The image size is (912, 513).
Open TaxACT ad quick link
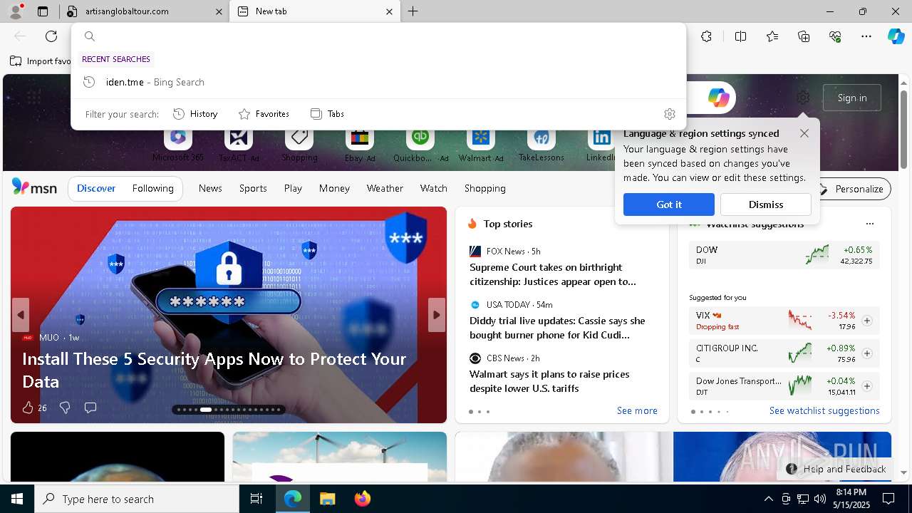239,146
